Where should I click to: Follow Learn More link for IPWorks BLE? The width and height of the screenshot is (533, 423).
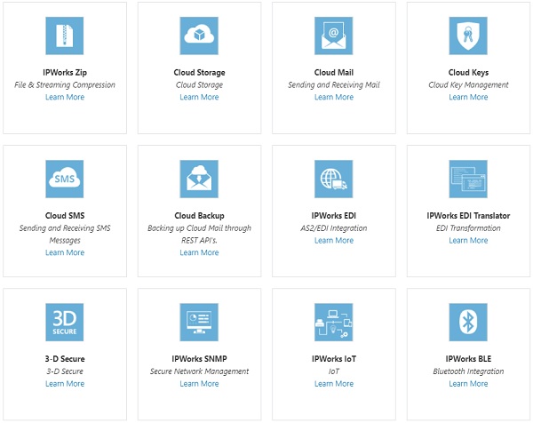pyautogui.click(x=468, y=384)
